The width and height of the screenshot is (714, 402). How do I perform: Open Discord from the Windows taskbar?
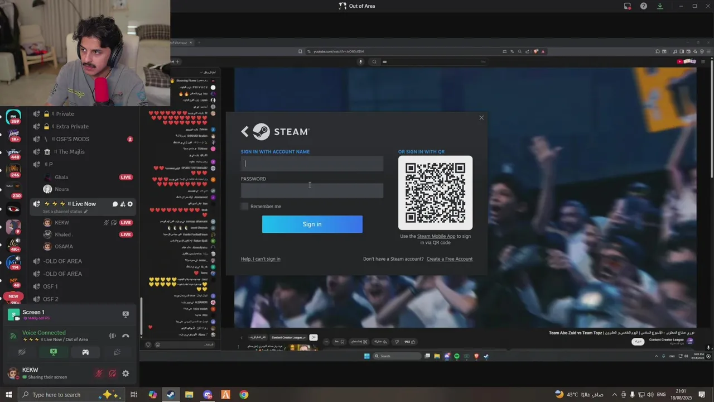point(208,395)
